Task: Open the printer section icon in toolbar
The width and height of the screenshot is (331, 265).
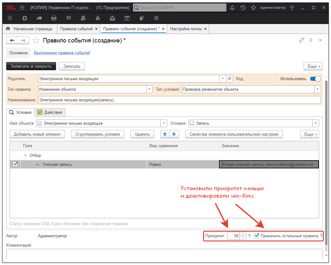Action: tap(54, 18)
